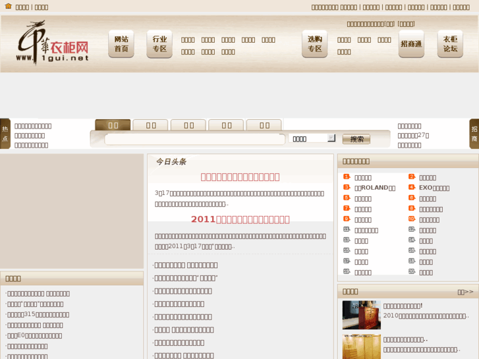Open the 行业专区 navigation button
The height and width of the screenshot is (359, 479).
point(159,44)
